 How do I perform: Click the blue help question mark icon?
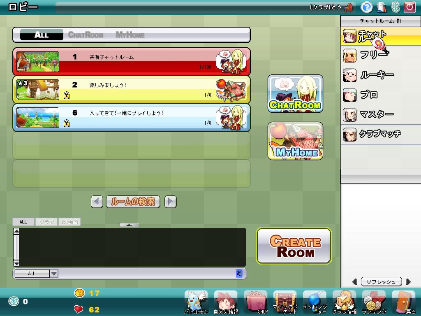point(366,7)
